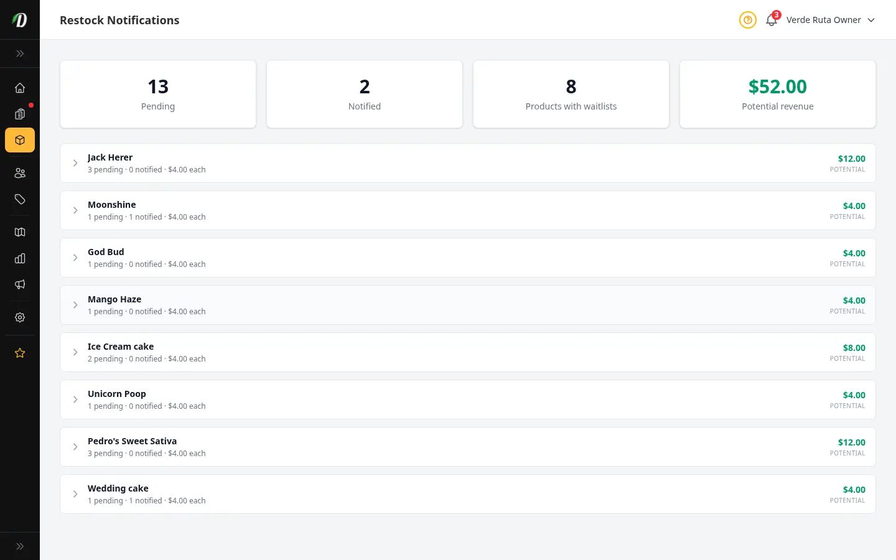
Task: Click '1 pending · 1 notified' under Wedding cake
Action: pyautogui.click(x=125, y=501)
